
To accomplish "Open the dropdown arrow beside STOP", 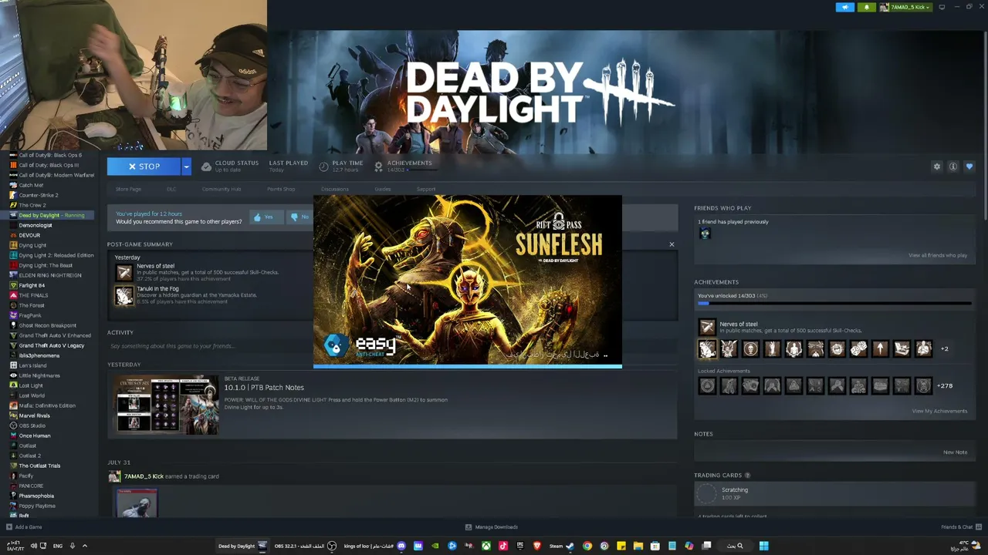I will pos(186,166).
